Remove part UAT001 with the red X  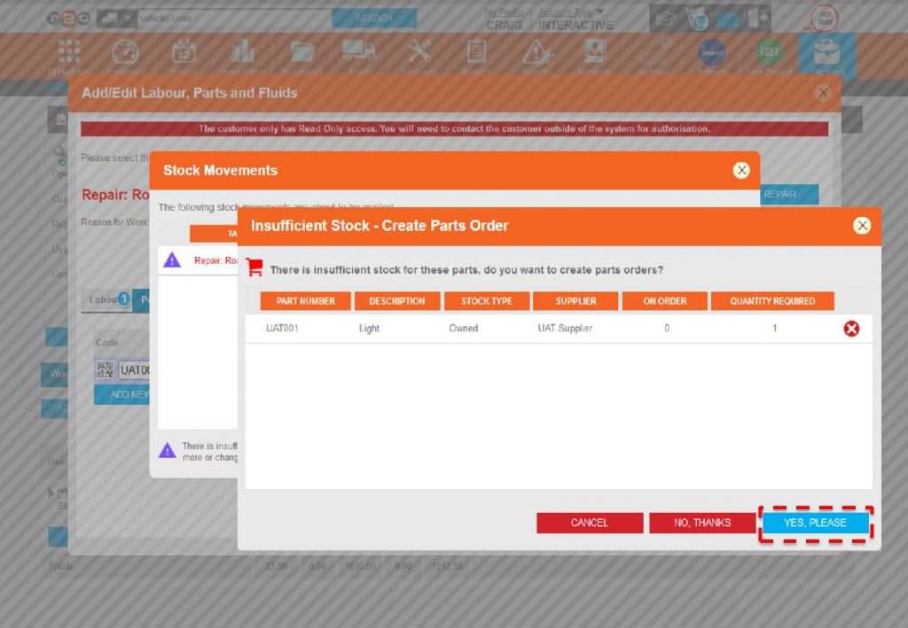pyautogui.click(x=851, y=329)
